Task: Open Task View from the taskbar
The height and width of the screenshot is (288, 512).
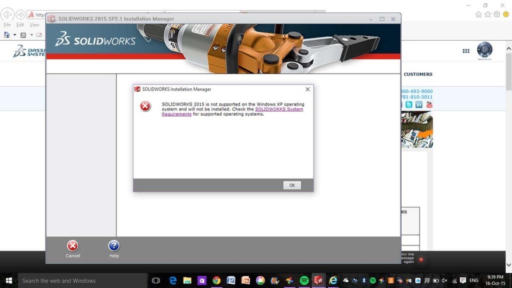Action: [156, 281]
